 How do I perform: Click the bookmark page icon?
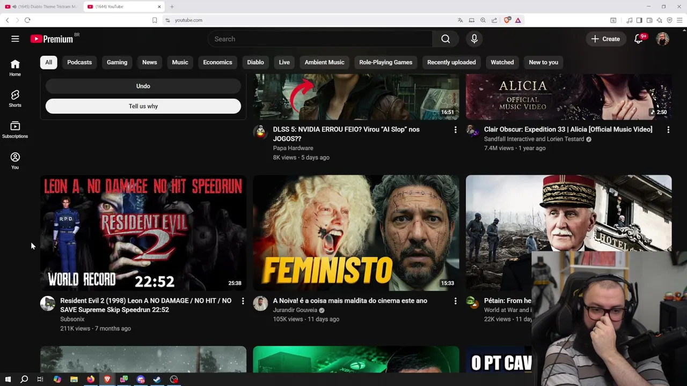[155, 20]
